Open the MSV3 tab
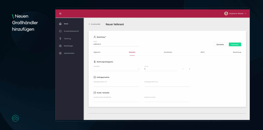 [203, 52]
